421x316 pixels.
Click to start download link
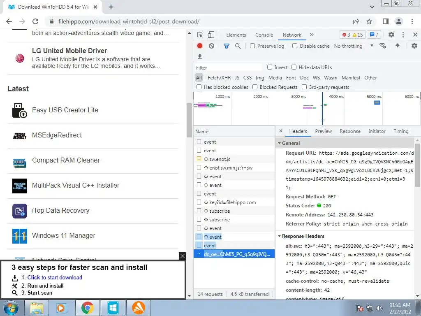tap(55, 277)
